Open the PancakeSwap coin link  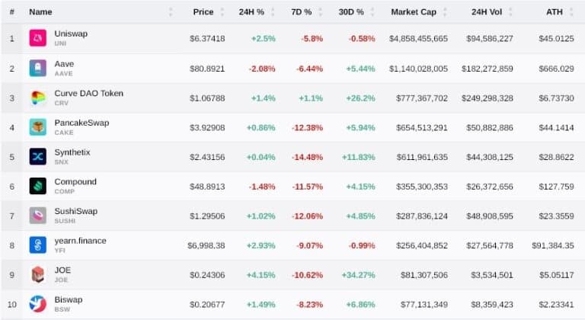pos(82,123)
